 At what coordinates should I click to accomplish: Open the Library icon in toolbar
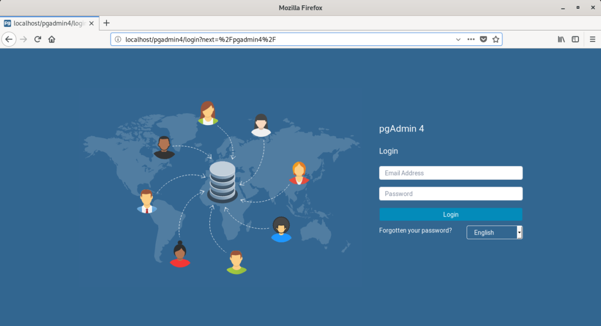click(561, 39)
